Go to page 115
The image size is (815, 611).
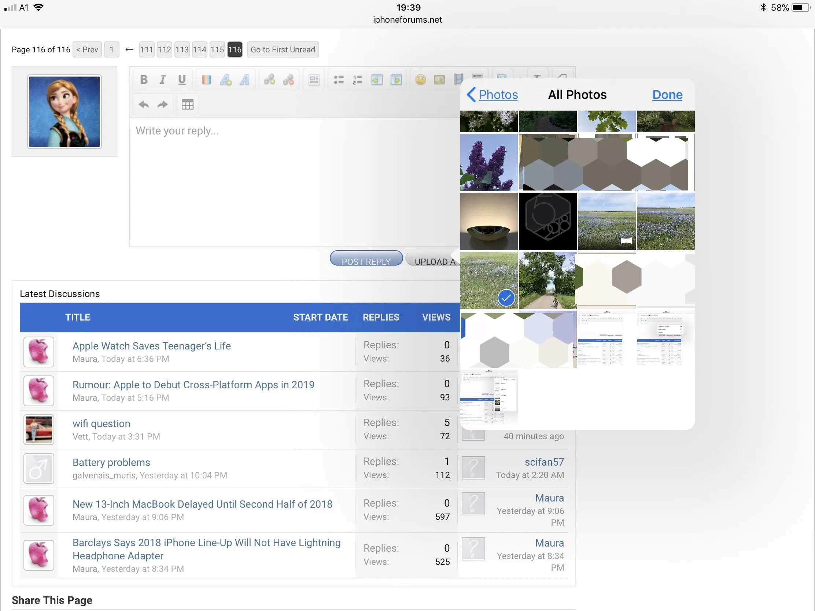217,50
